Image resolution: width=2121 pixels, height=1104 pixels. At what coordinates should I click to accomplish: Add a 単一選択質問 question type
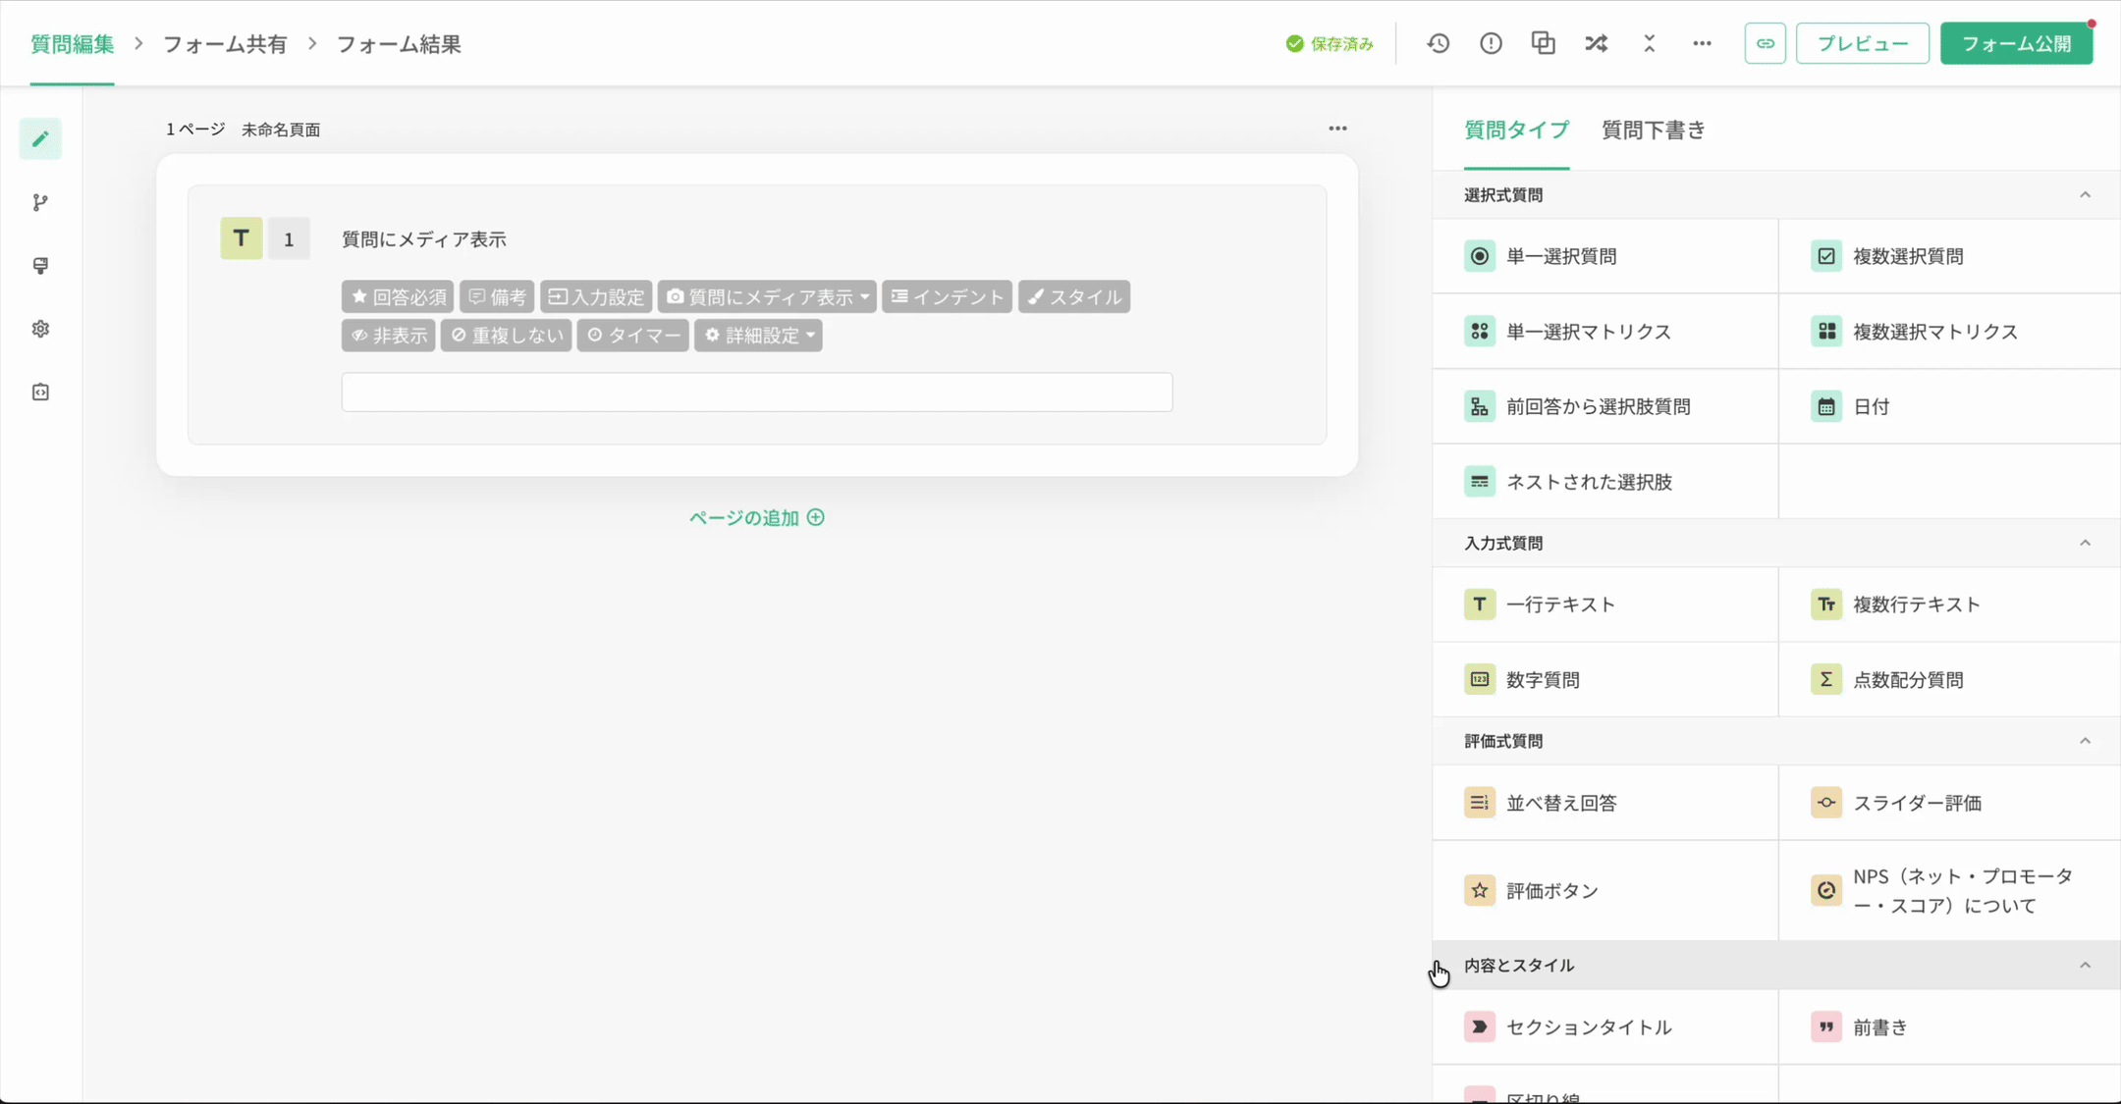[x=1604, y=256]
